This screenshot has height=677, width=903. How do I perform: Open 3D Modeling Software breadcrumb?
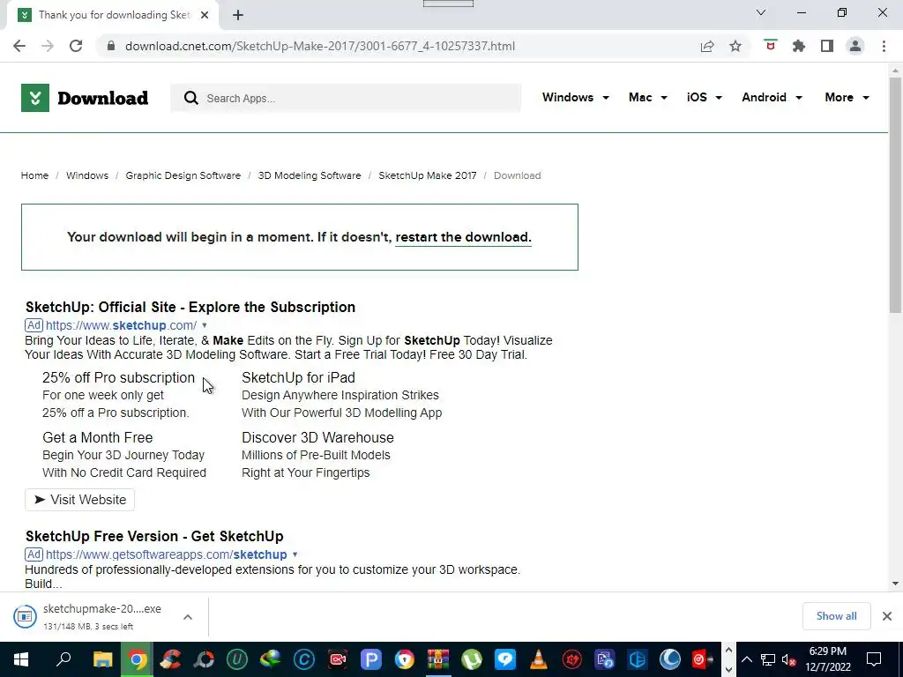tap(310, 175)
